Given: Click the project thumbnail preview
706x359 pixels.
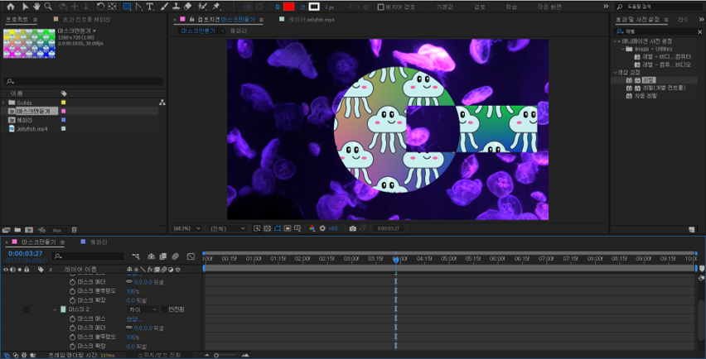Looking at the screenshot, I should pyautogui.click(x=29, y=43).
